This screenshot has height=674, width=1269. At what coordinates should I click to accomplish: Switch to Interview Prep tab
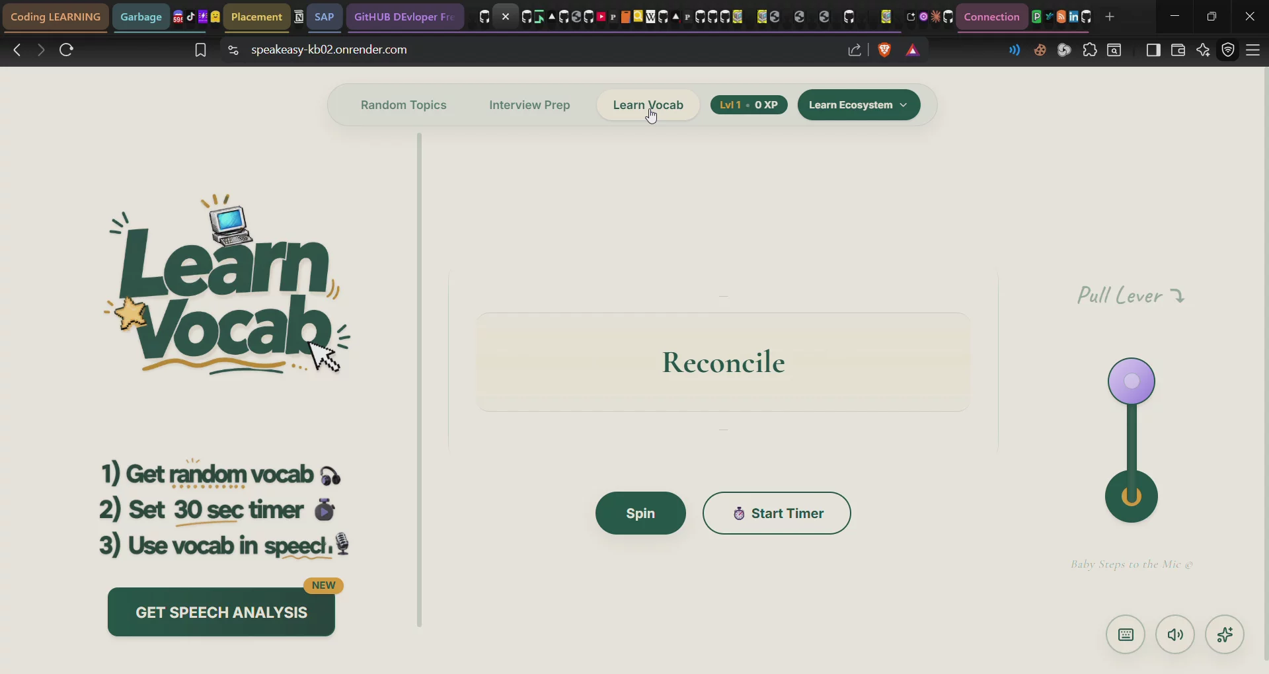click(x=529, y=105)
